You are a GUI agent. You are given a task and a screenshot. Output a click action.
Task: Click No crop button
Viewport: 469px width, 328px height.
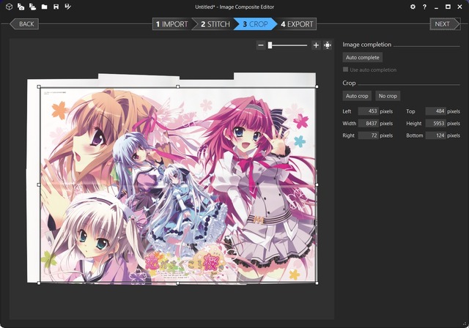[x=388, y=96]
